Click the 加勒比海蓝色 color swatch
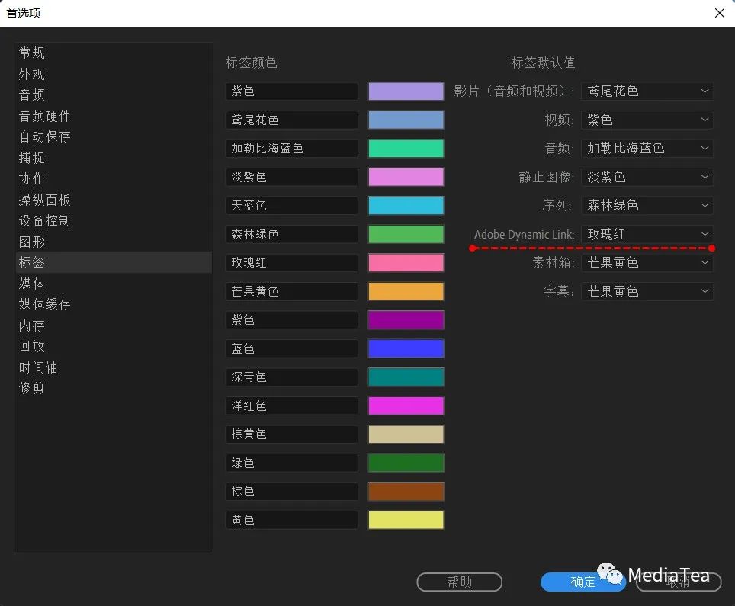735x606 pixels. tap(406, 148)
